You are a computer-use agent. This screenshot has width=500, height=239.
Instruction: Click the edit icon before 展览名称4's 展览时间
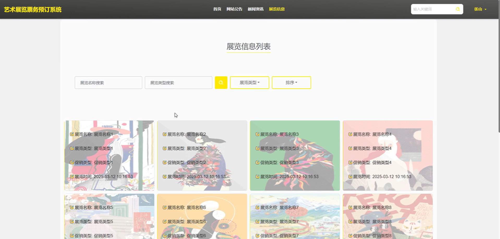[350, 176]
